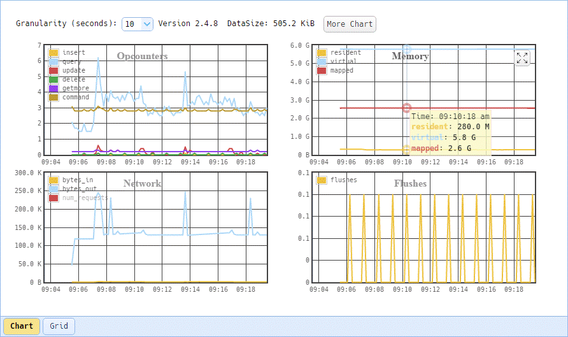
Task: Toggle the bytes_in legend swatch
Action: (x=53, y=180)
